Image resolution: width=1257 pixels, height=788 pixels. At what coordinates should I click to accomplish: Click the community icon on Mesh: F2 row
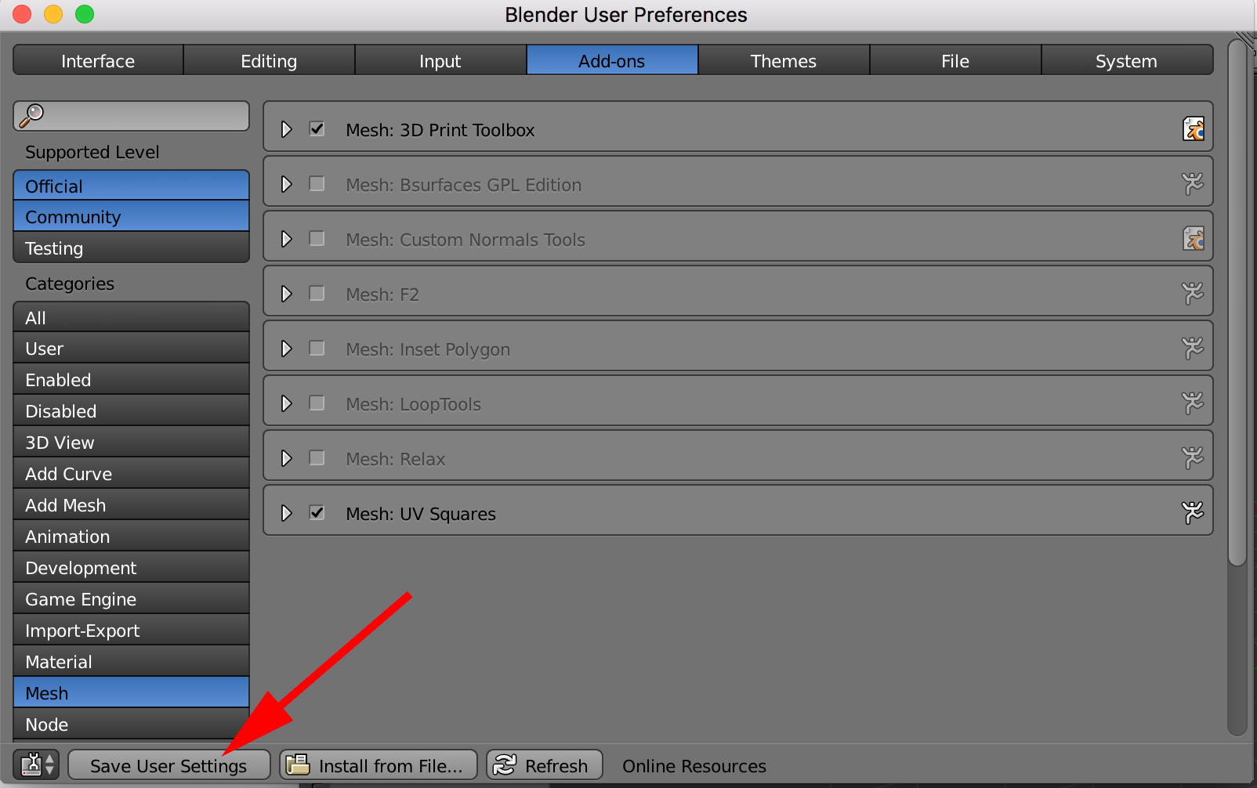(1193, 294)
